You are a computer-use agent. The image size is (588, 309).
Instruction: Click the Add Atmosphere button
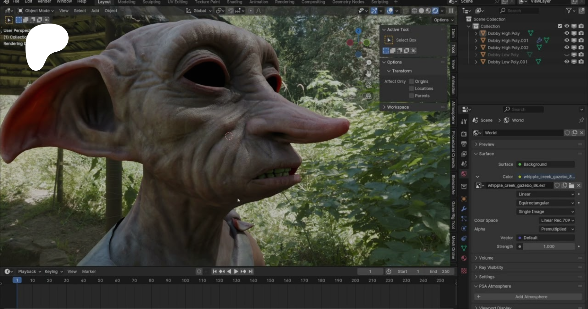531,297
